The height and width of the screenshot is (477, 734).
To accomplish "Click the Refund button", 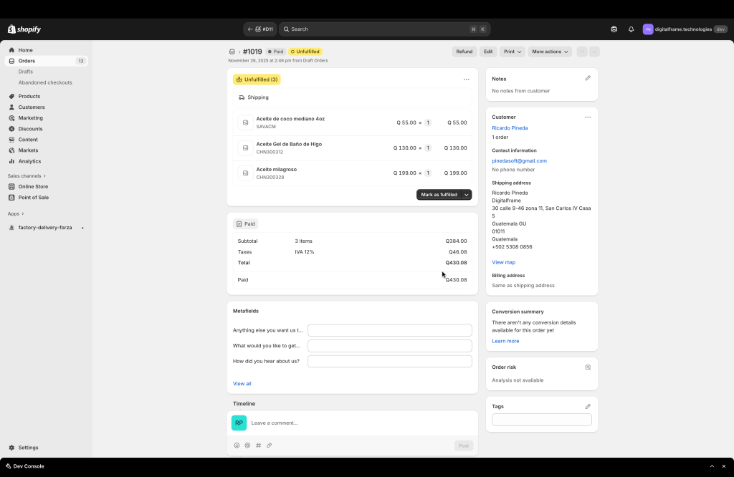I will click(464, 52).
